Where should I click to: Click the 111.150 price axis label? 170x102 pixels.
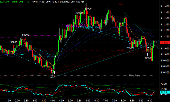pyautogui.click(x=165, y=36)
